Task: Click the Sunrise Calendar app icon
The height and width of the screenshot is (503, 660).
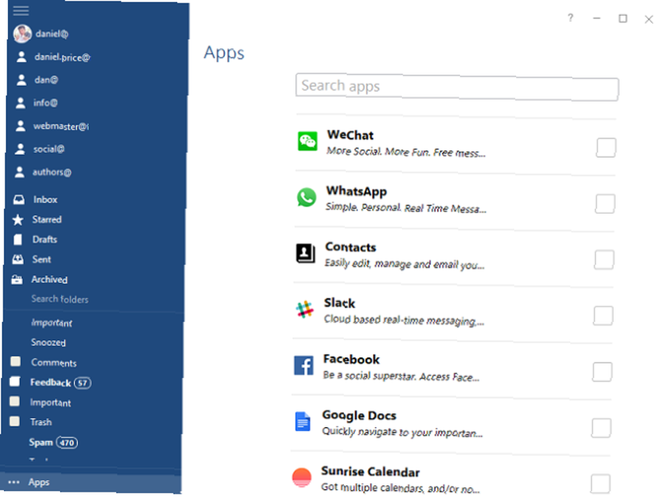Action: pyautogui.click(x=302, y=477)
